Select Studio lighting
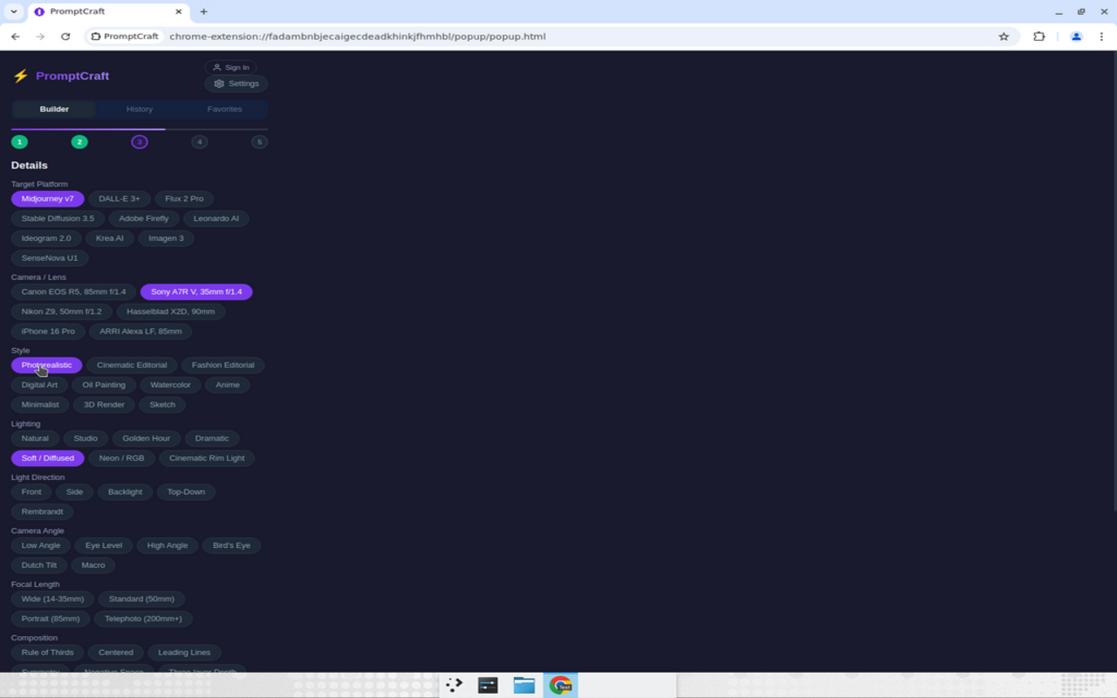 point(86,438)
